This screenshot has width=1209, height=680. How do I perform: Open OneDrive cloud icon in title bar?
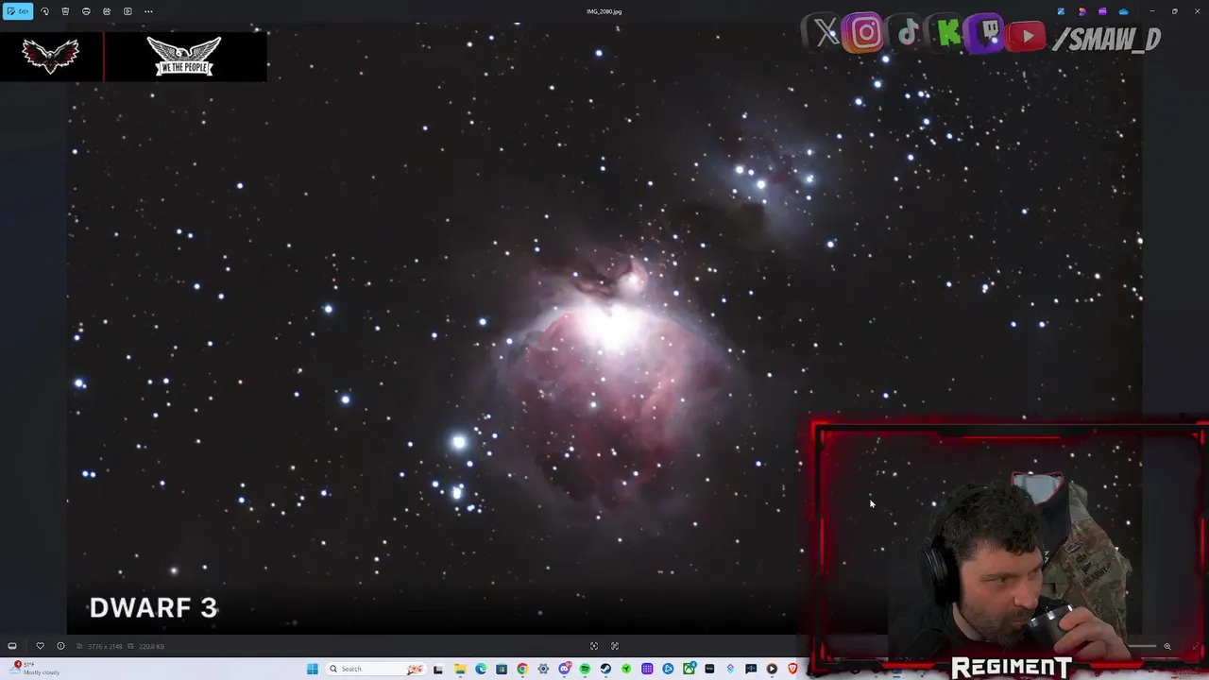[x=1123, y=11]
